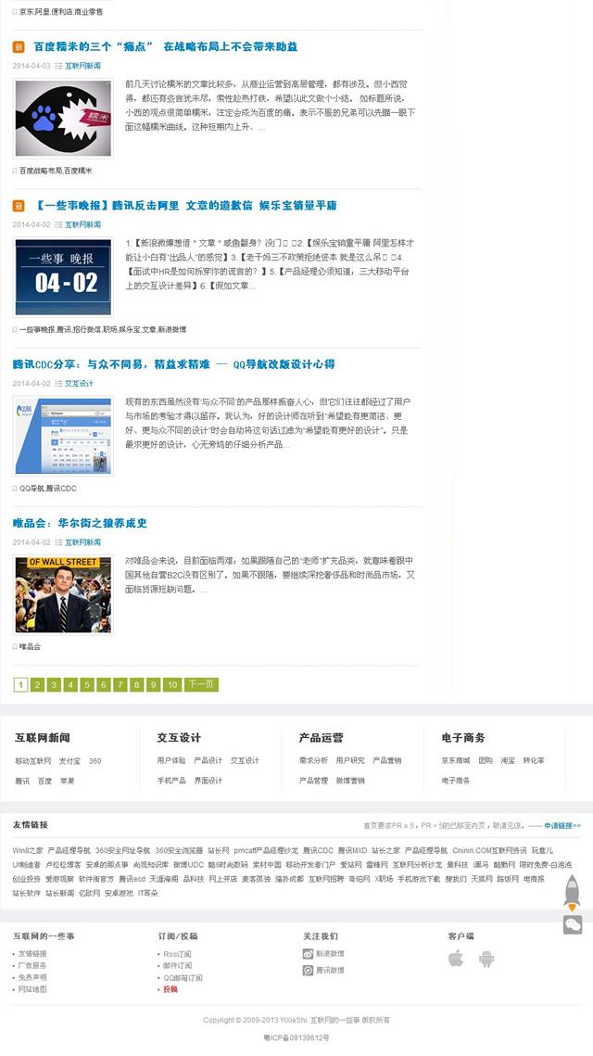The width and height of the screenshot is (593, 1056).
Task: Open Win8之家 friend link
Action: [x=28, y=850]
